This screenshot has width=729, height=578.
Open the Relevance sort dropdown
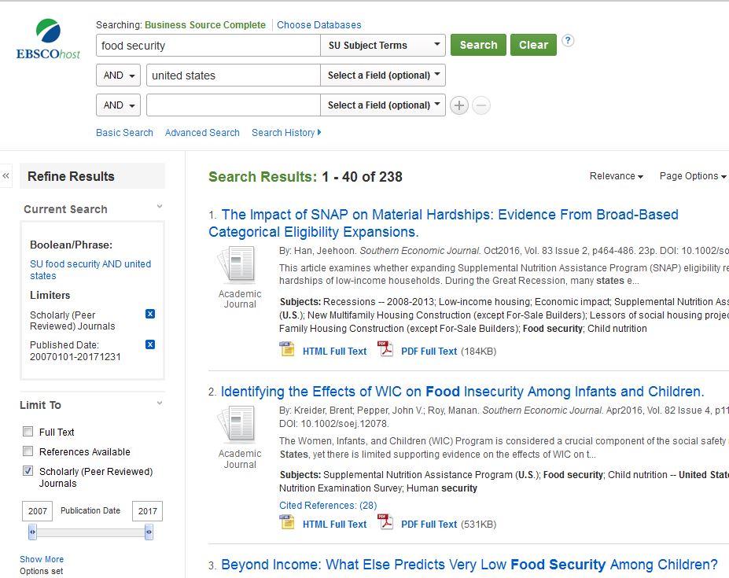pyautogui.click(x=617, y=176)
